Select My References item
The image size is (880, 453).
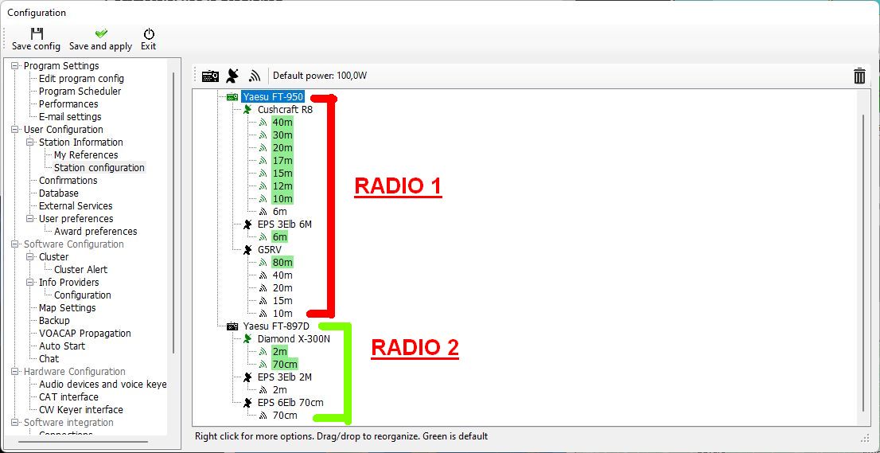pyautogui.click(x=86, y=155)
